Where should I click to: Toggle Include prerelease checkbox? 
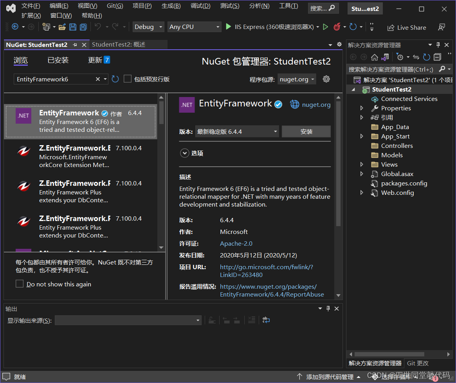pyautogui.click(x=128, y=79)
